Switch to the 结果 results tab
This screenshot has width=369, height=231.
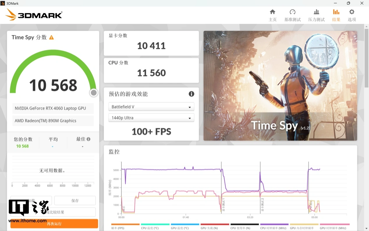336,15
